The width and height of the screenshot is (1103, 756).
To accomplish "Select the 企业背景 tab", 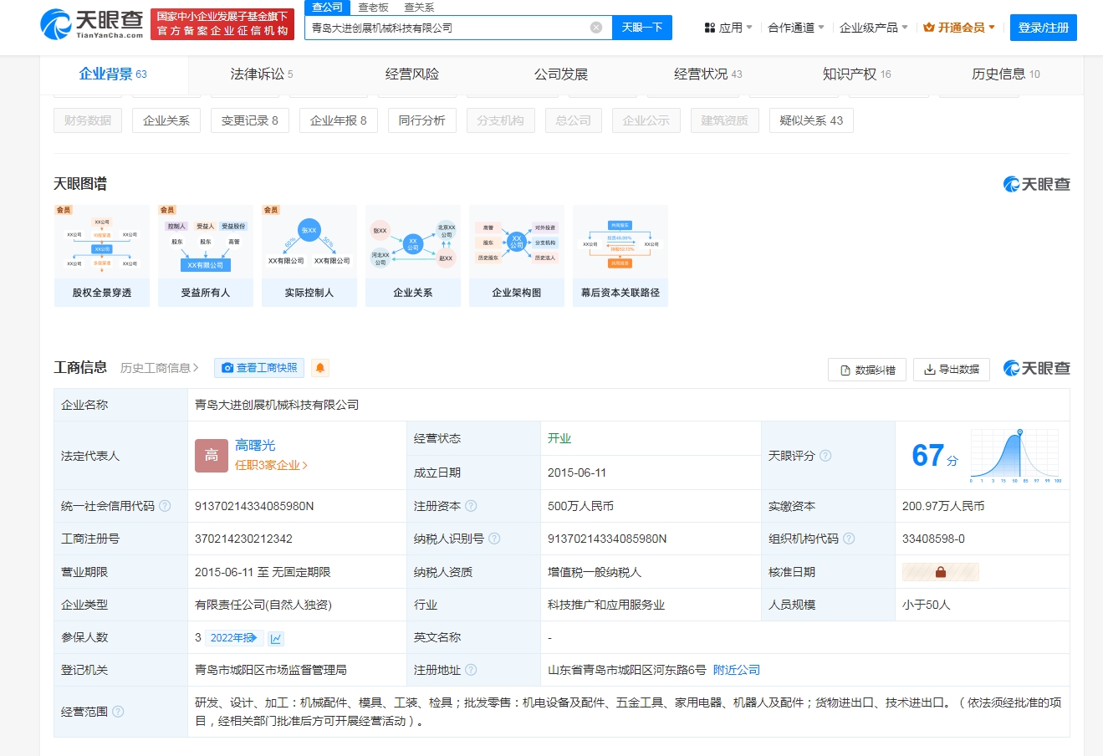I will 113,74.
